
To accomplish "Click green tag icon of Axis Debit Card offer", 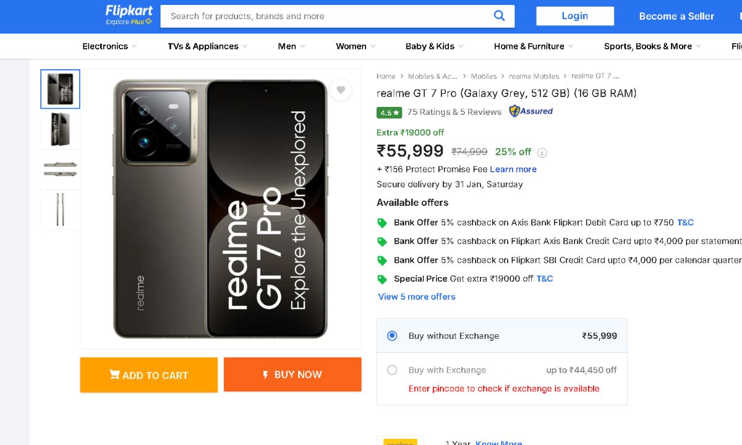I will point(382,223).
